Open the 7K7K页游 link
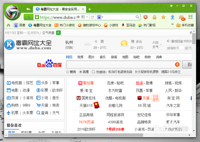The image size is (200, 142). (x=86, y=122)
